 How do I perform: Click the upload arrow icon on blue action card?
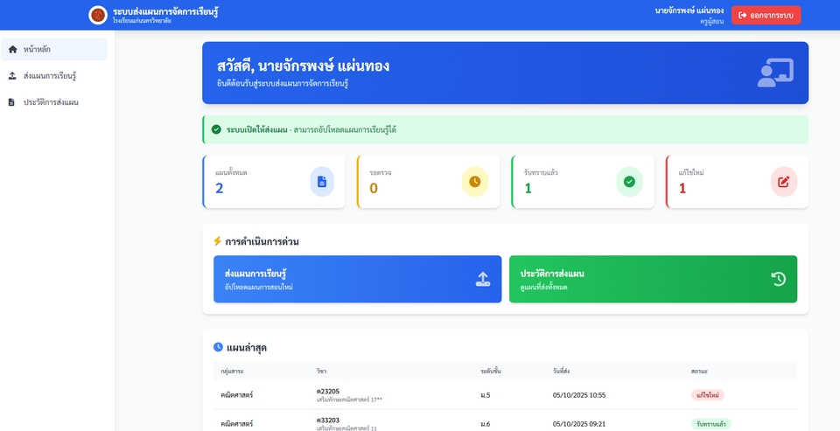(x=483, y=279)
